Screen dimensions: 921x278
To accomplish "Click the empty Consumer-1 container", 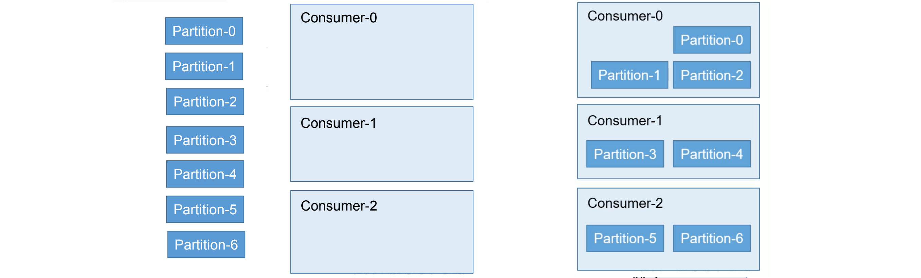I will [381, 150].
